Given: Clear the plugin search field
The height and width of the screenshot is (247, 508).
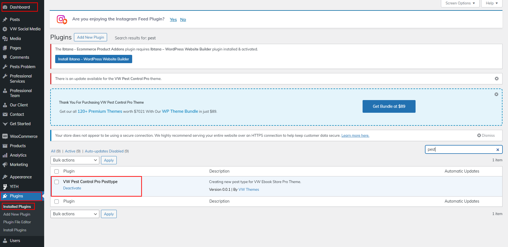Looking at the screenshot, I should click(x=498, y=150).
